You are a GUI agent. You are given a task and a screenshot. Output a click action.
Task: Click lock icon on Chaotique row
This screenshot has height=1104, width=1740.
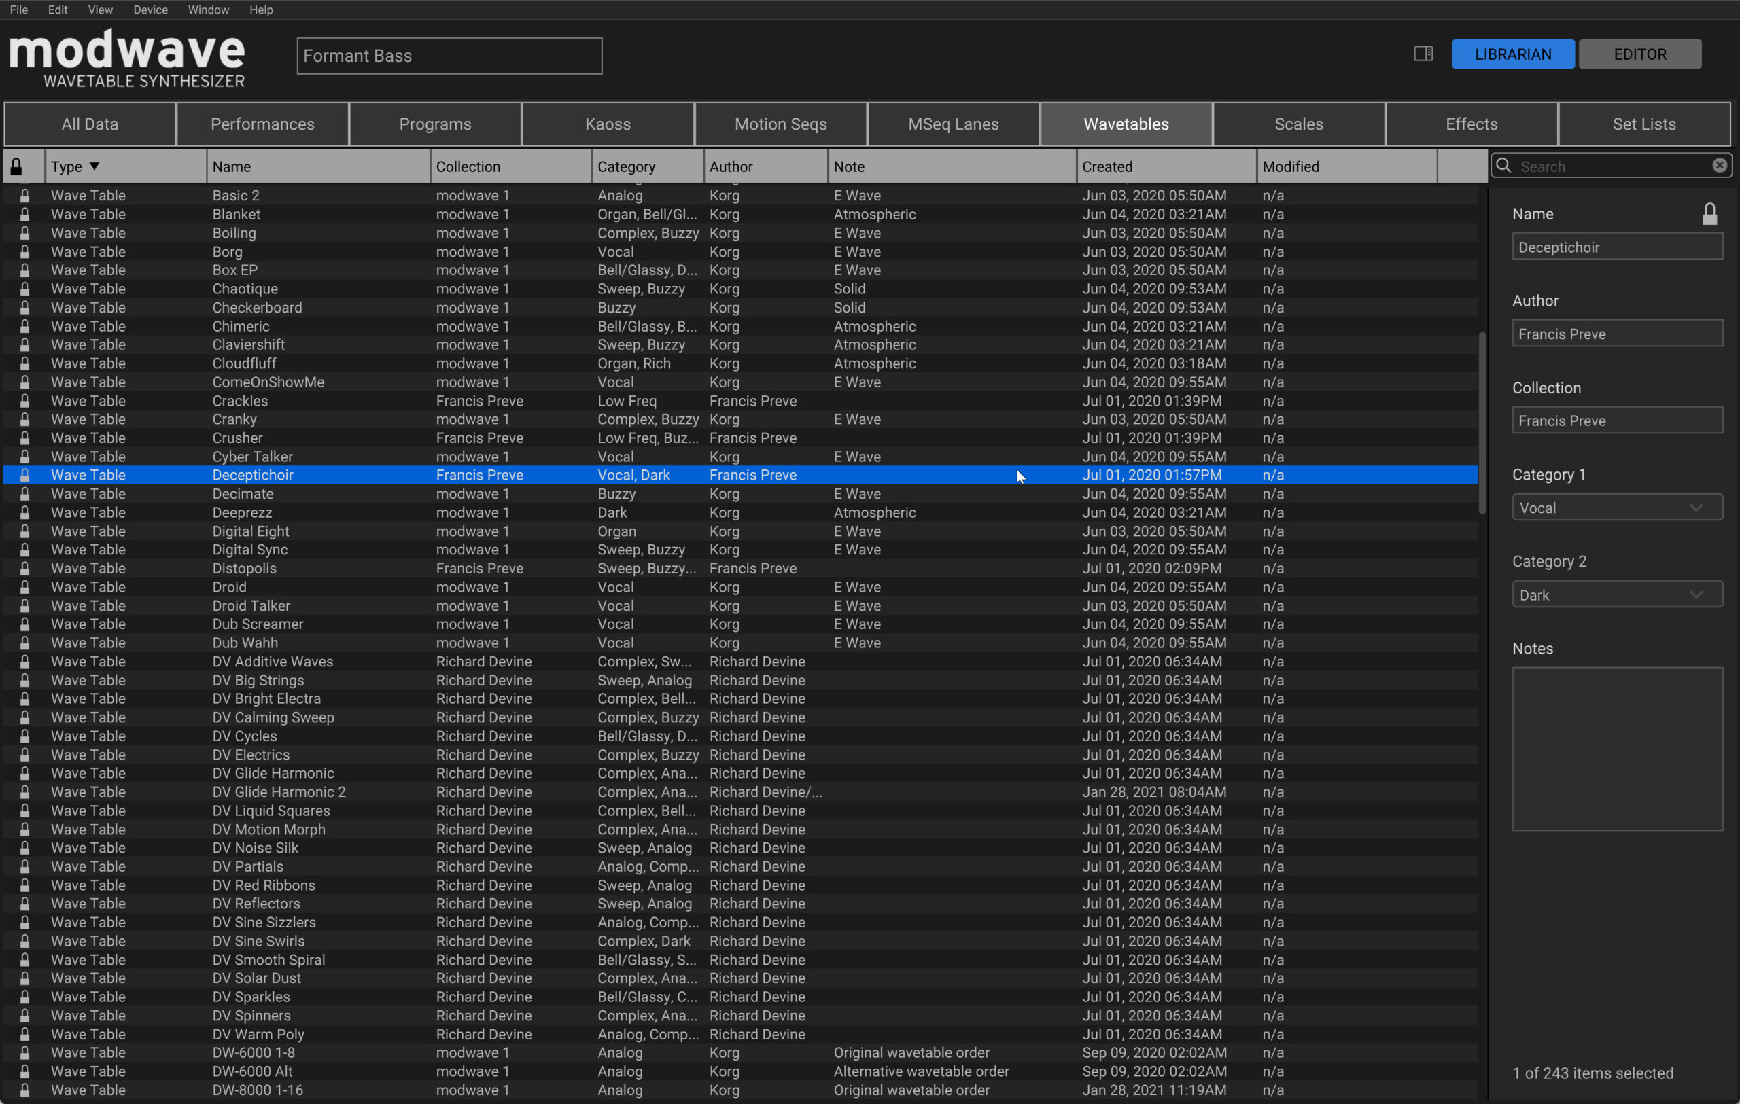click(x=24, y=289)
